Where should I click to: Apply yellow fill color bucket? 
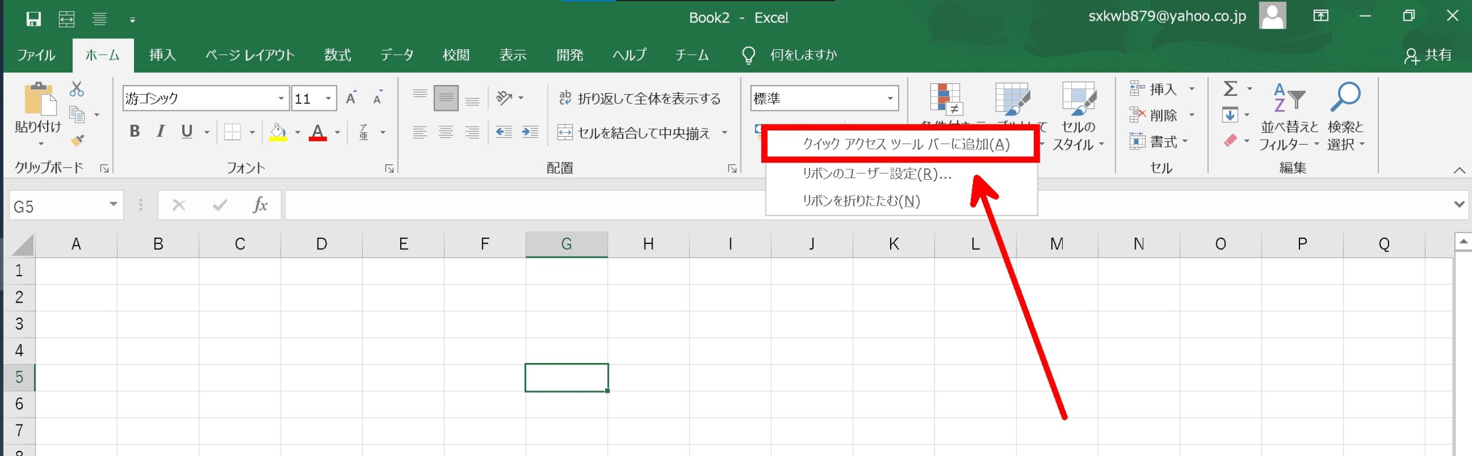click(x=278, y=132)
